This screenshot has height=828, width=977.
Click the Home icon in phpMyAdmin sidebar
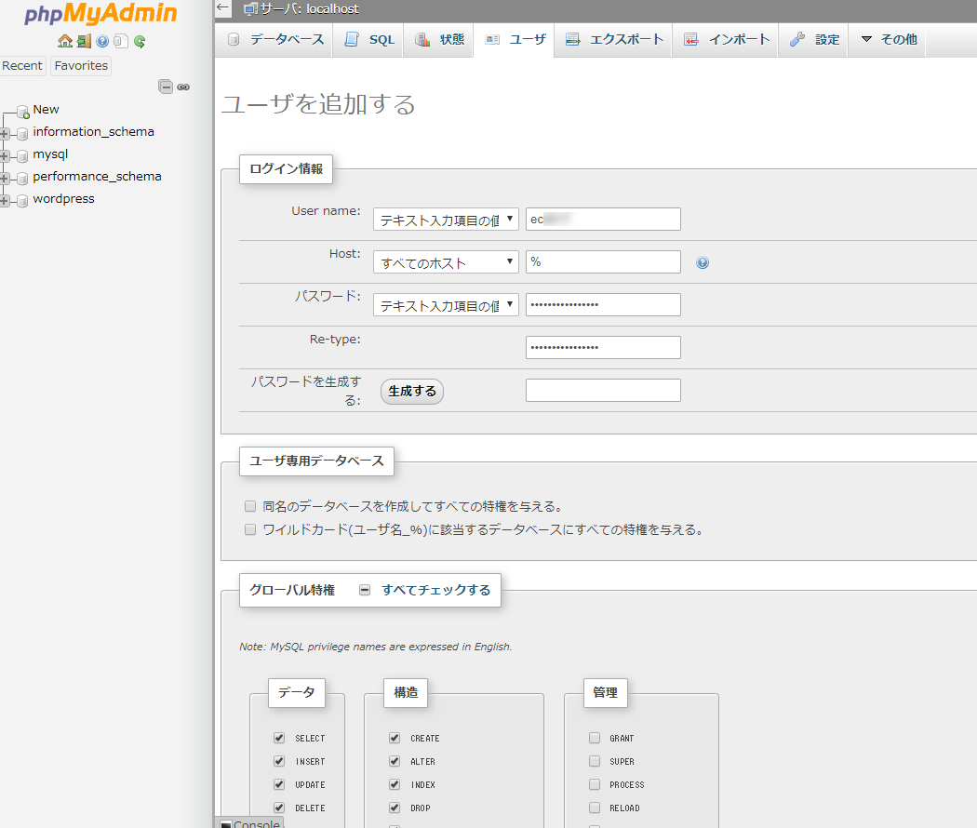click(64, 41)
